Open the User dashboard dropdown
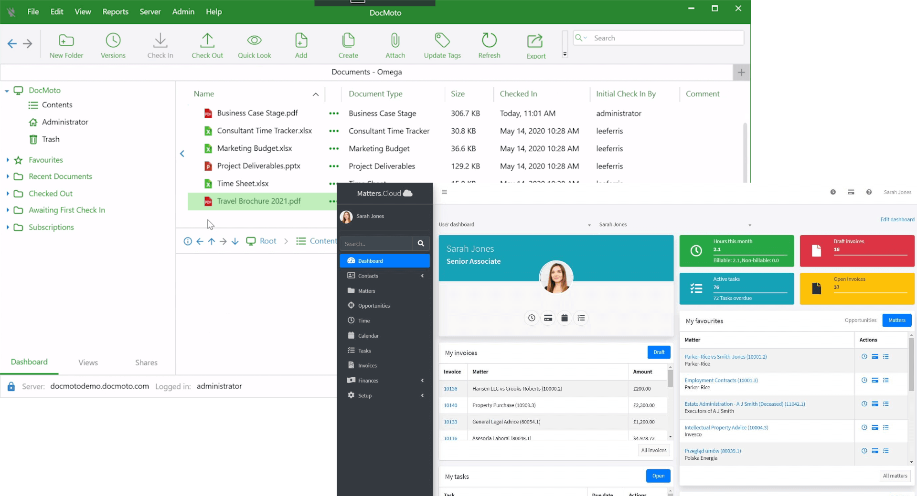The height and width of the screenshot is (496, 917). (x=515, y=225)
